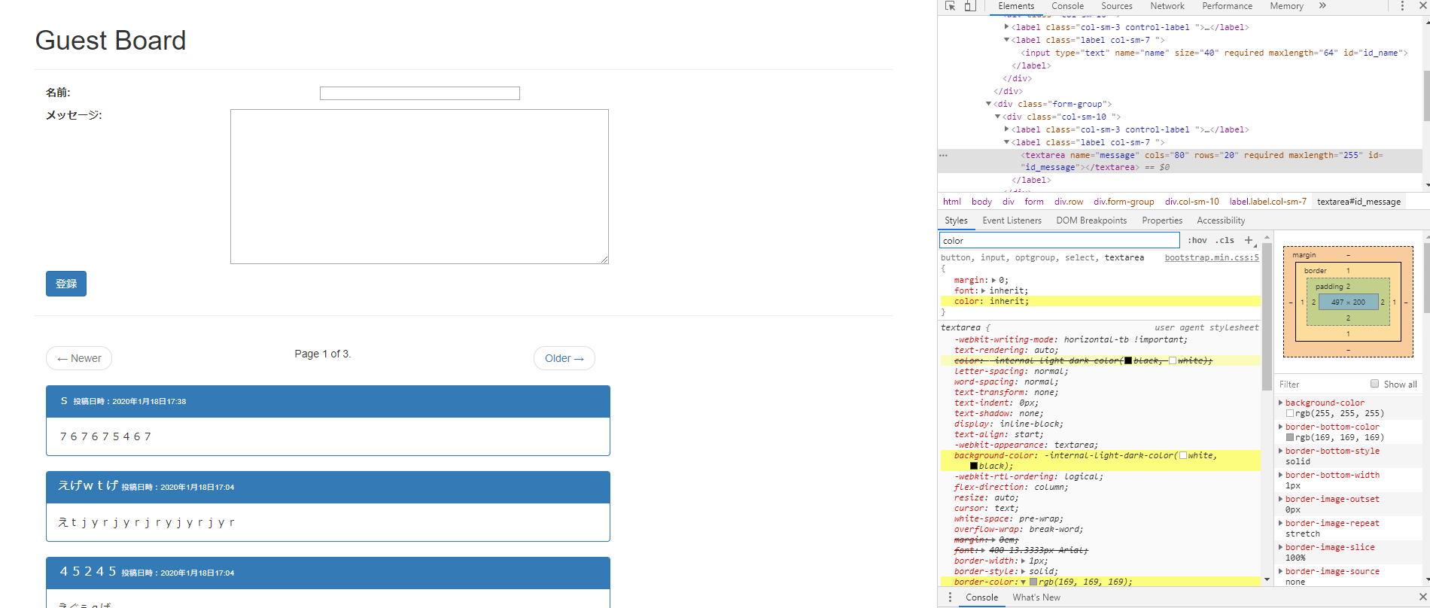Select the Elements tab
The height and width of the screenshot is (608, 1430).
pos(1016,6)
